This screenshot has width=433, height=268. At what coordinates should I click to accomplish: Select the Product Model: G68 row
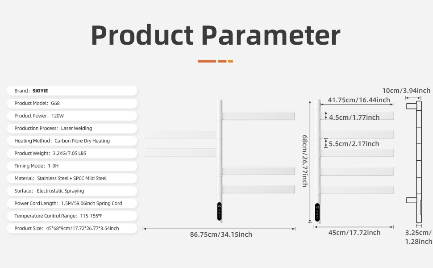[71, 103]
